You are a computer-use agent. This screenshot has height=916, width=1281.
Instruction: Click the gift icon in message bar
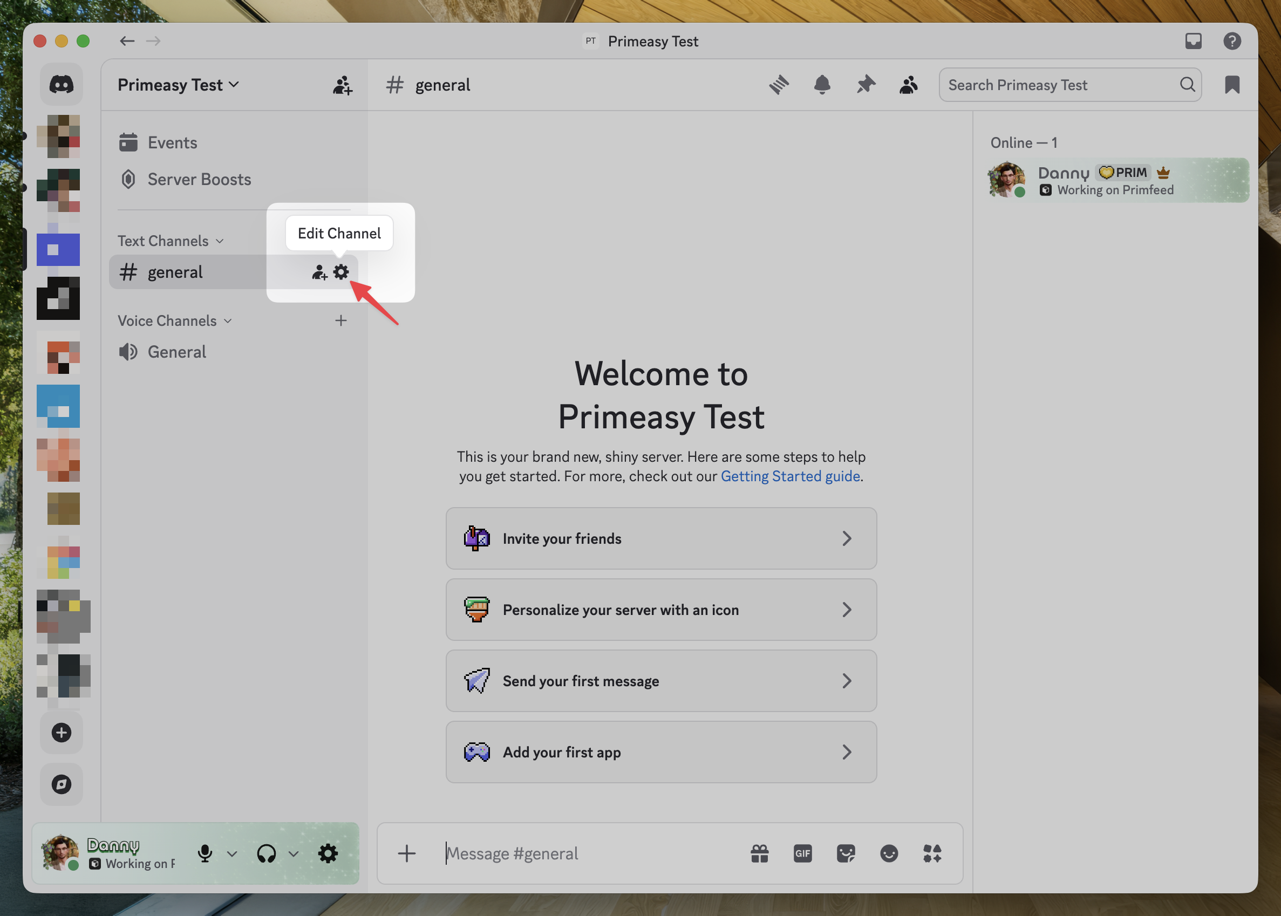[x=759, y=853]
